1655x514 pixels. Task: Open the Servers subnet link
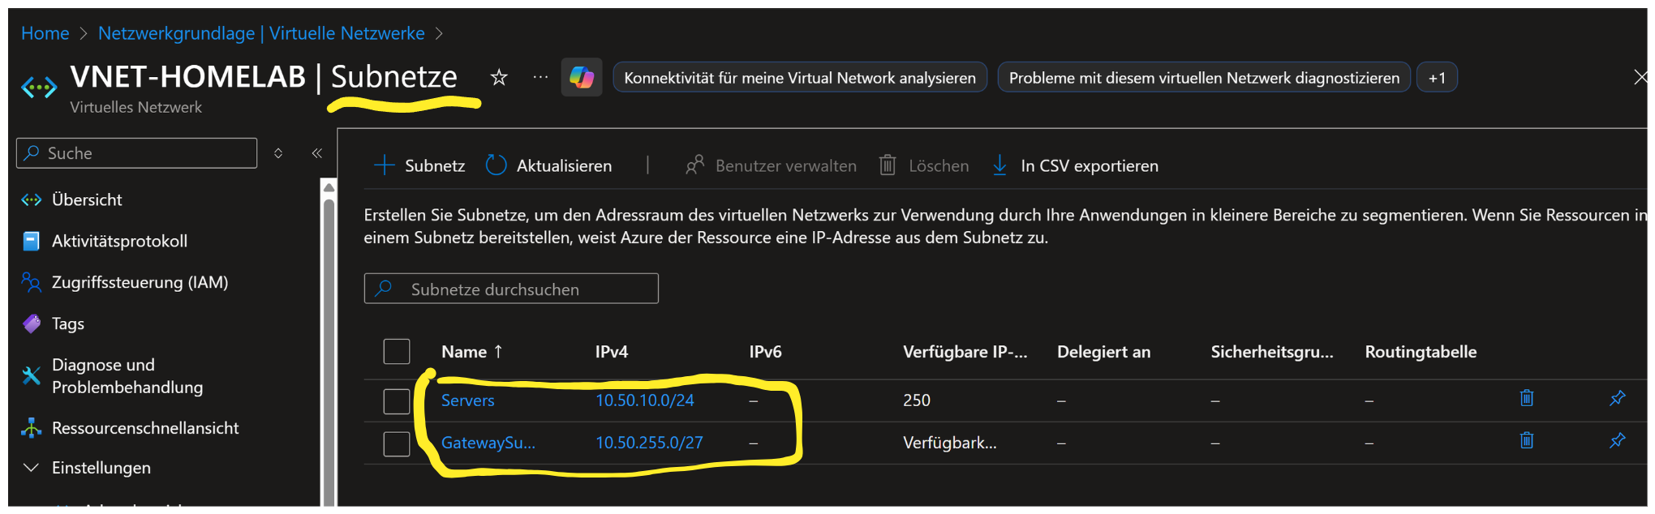(x=467, y=400)
